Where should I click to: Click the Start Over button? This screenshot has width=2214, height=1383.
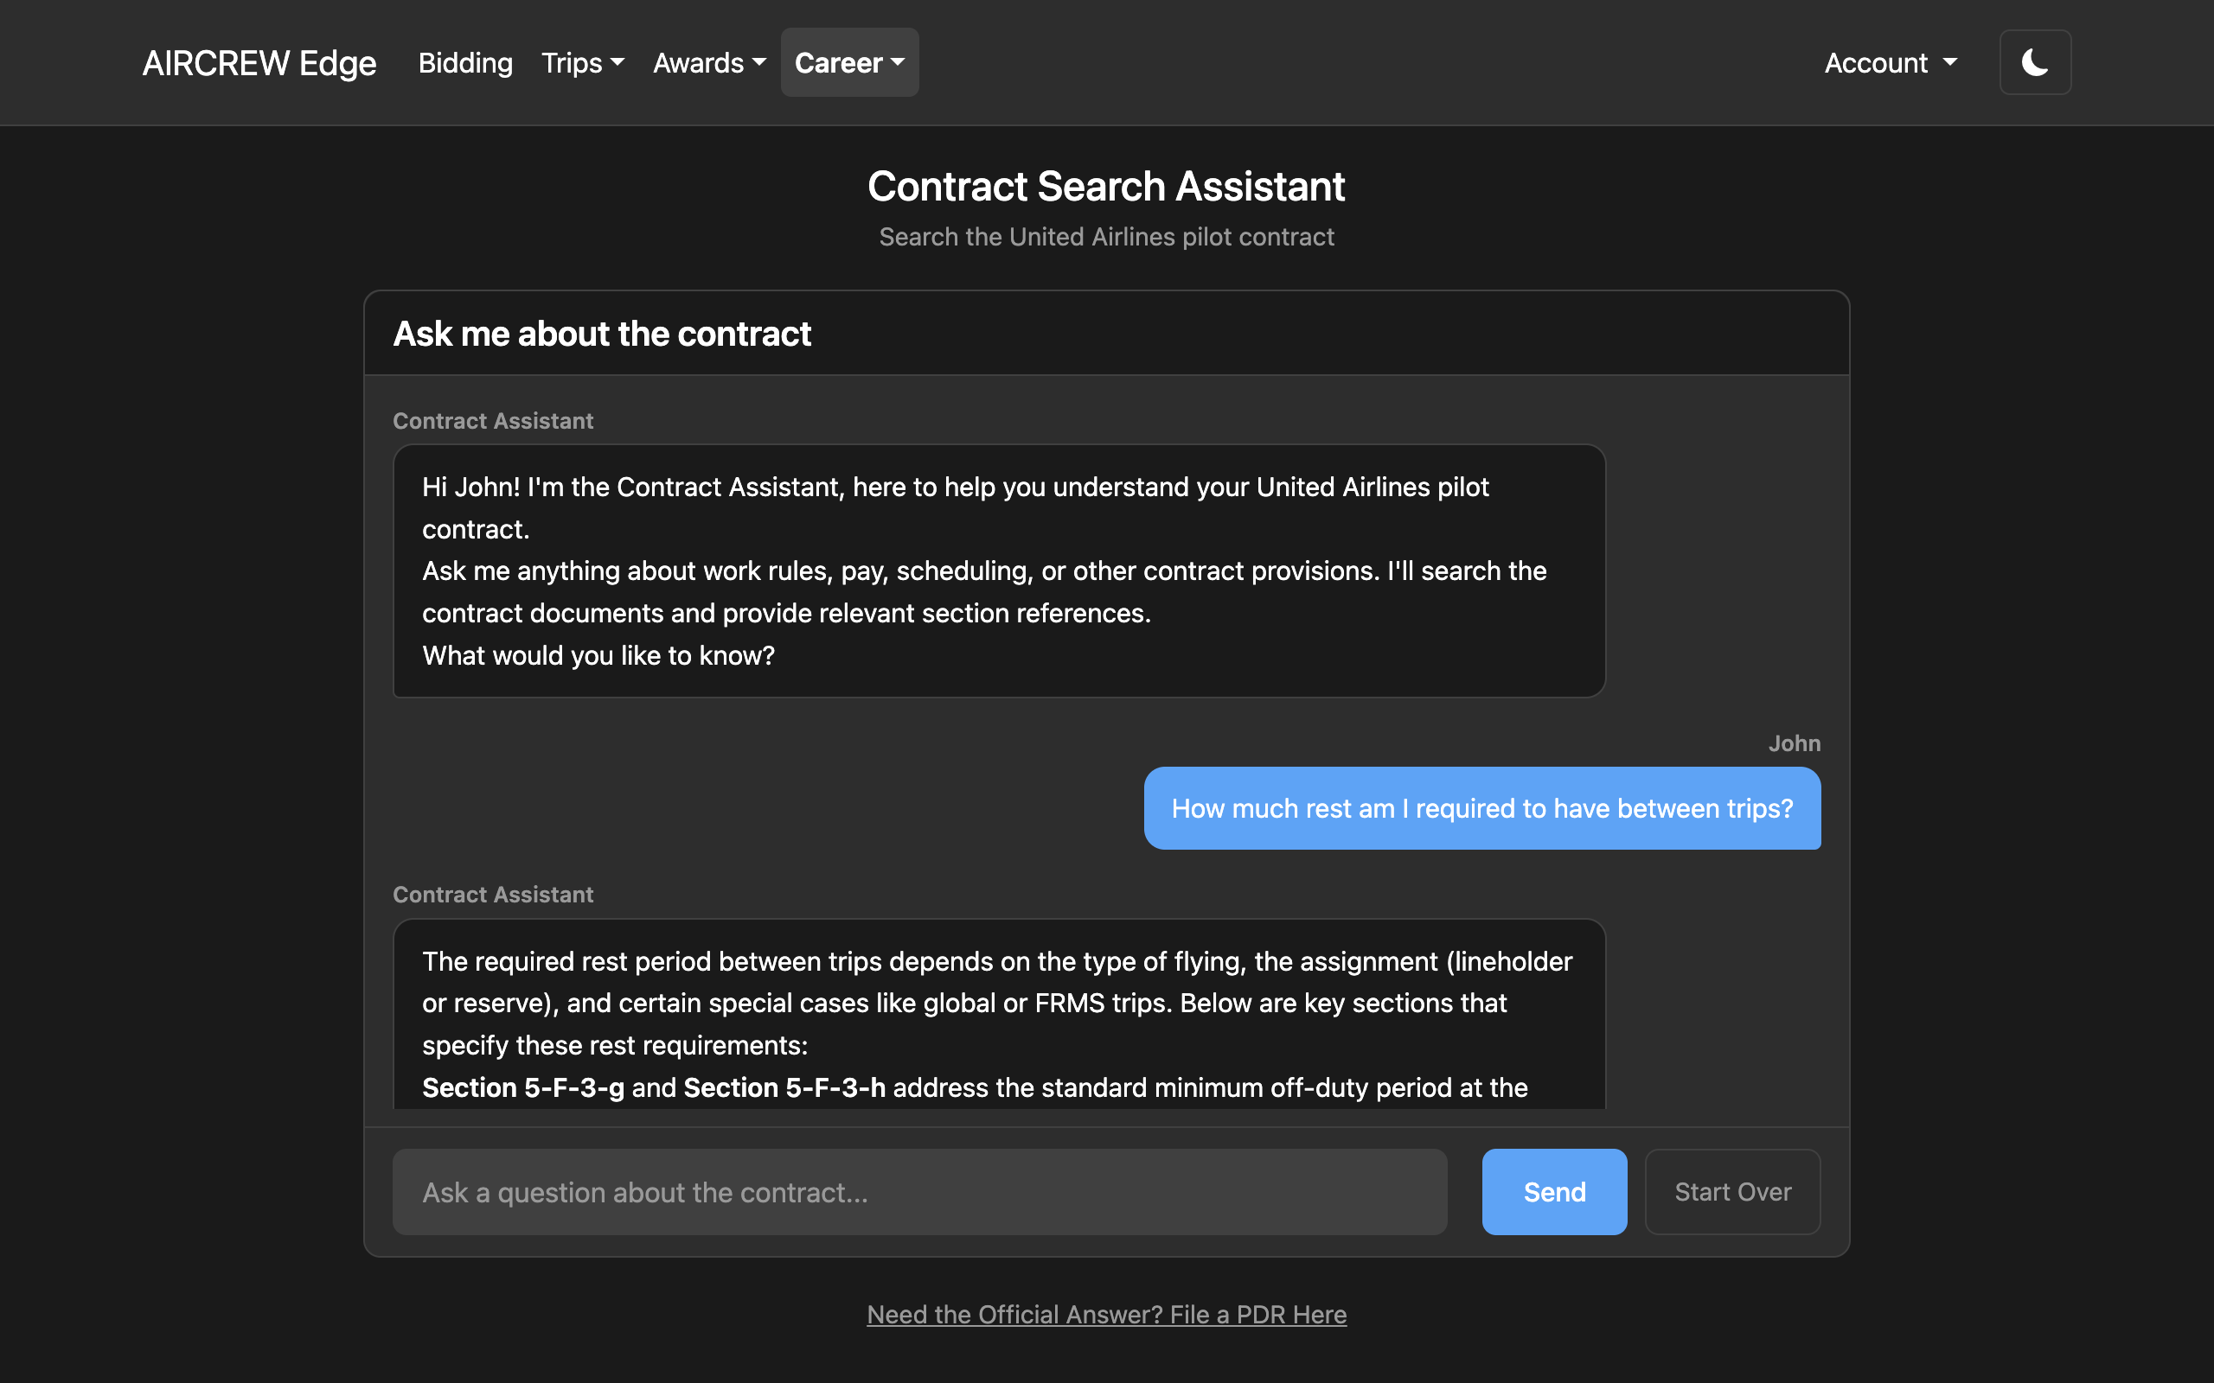[1732, 1192]
